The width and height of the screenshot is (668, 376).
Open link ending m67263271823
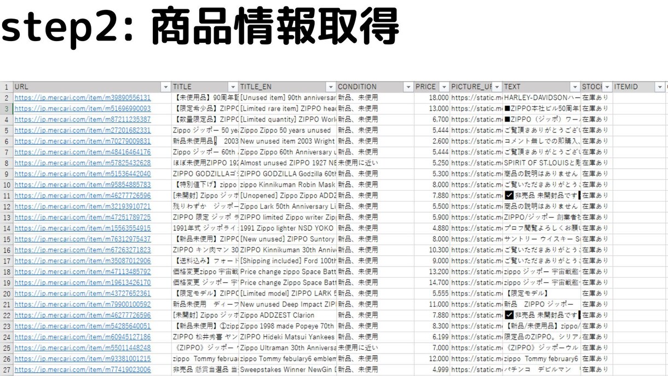pos(83,250)
